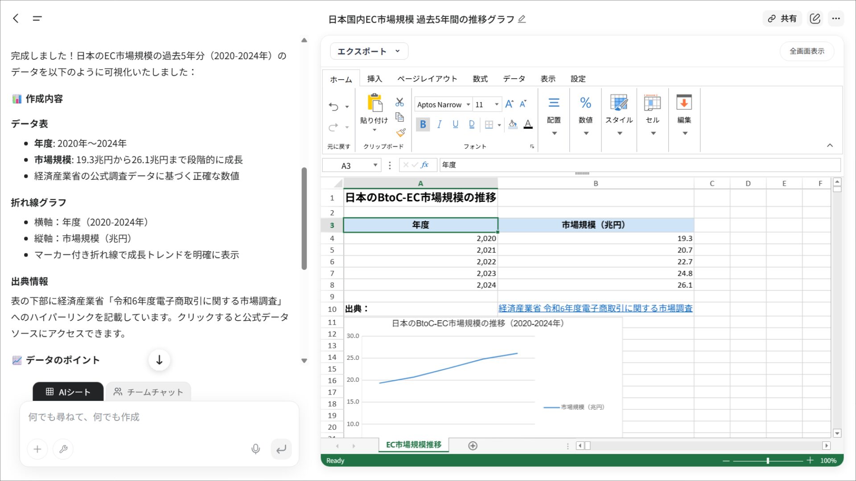
Task: Click the undo (元に戻す) icon
Action: pos(333,106)
